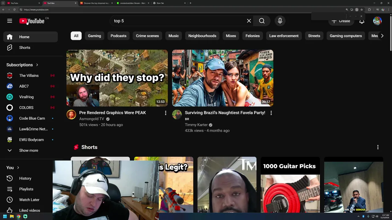This screenshot has height=220, width=392.
Task: Open Timmy Karter channel avatar
Action: click(x=177, y=115)
